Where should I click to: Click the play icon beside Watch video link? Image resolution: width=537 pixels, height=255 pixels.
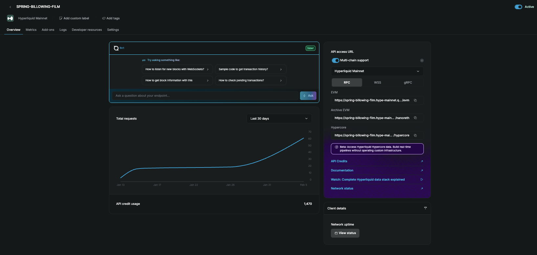click(422, 180)
